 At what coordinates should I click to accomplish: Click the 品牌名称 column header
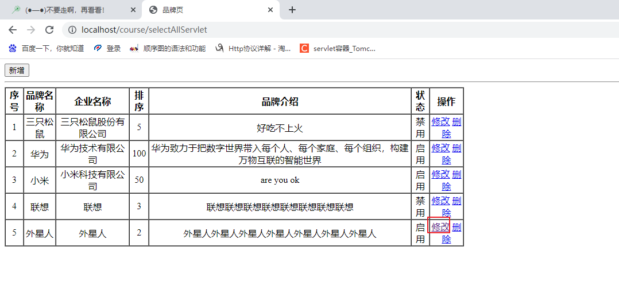[40, 101]
